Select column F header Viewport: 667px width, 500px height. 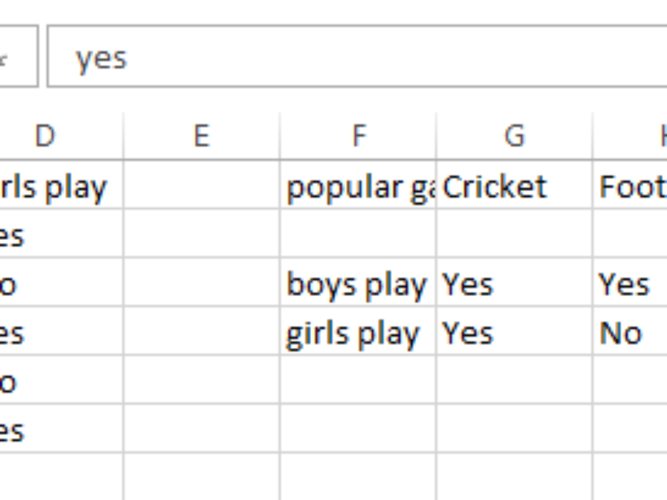359,136
